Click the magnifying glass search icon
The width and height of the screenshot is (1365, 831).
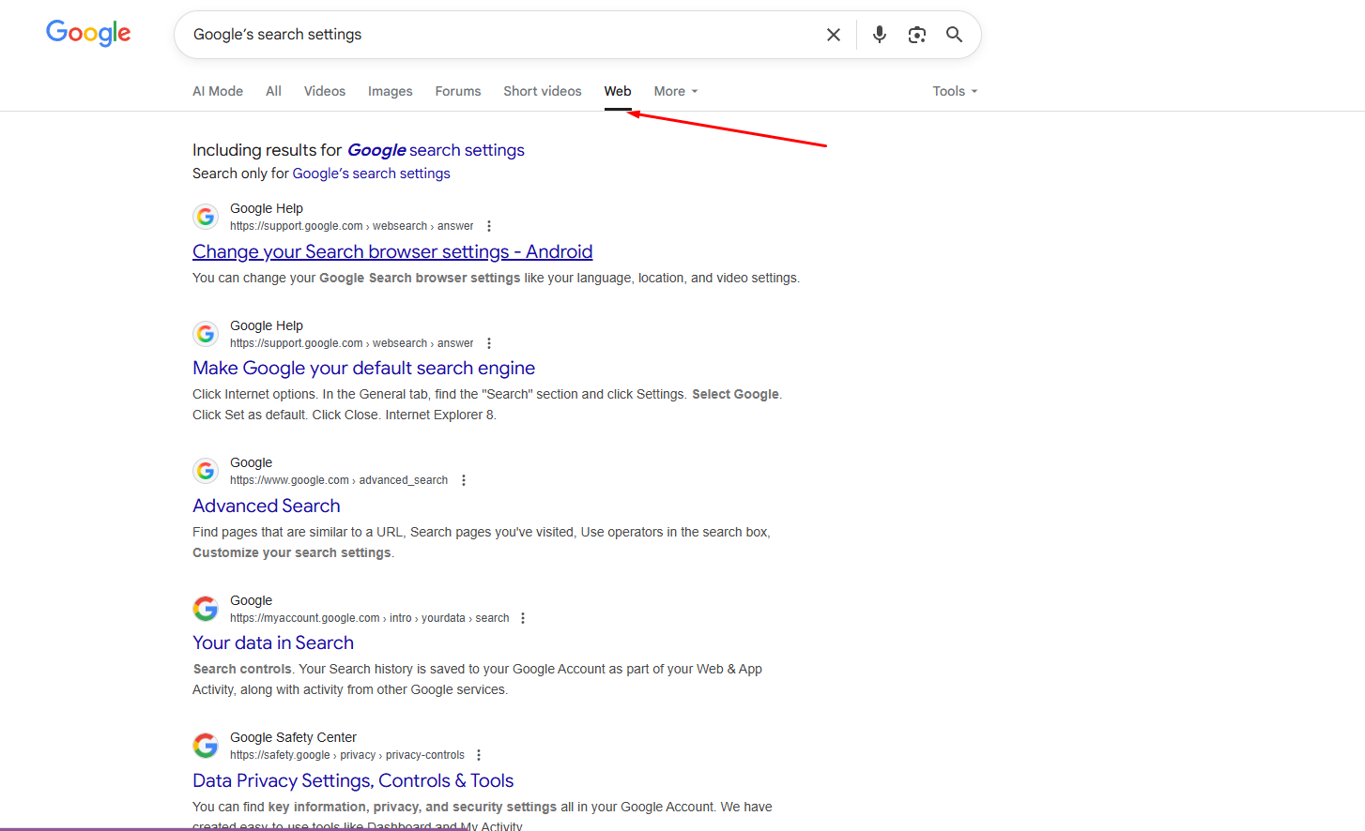(954, 34)
